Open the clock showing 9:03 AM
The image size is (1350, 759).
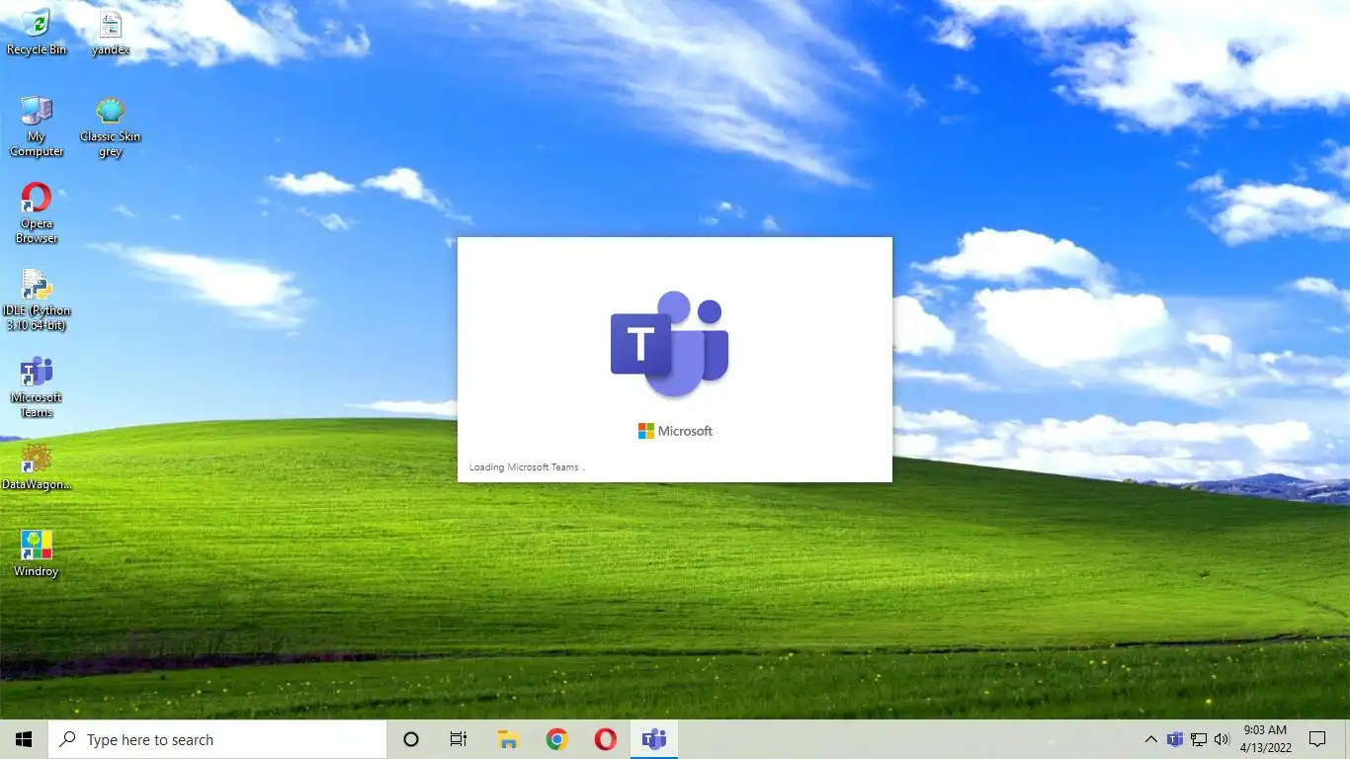[x=1266, y=739]
